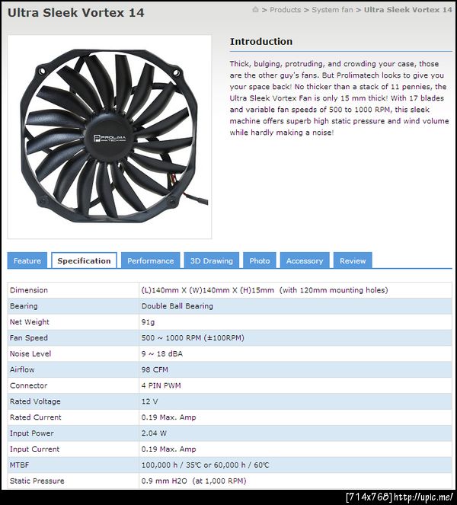This screenshot has width=457, height=505.
Task: Click the 100,000 h MTBF value
Action: (205, 465)
